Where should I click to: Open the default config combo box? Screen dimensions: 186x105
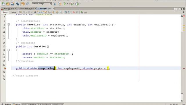42,4
